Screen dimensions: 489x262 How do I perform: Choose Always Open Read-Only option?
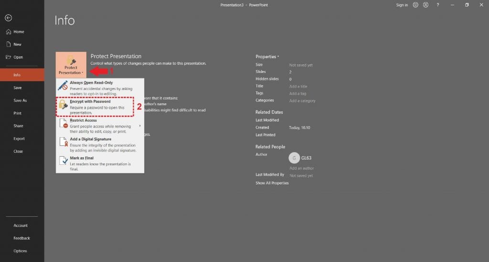pyautogui.click(x=100, y=88)
